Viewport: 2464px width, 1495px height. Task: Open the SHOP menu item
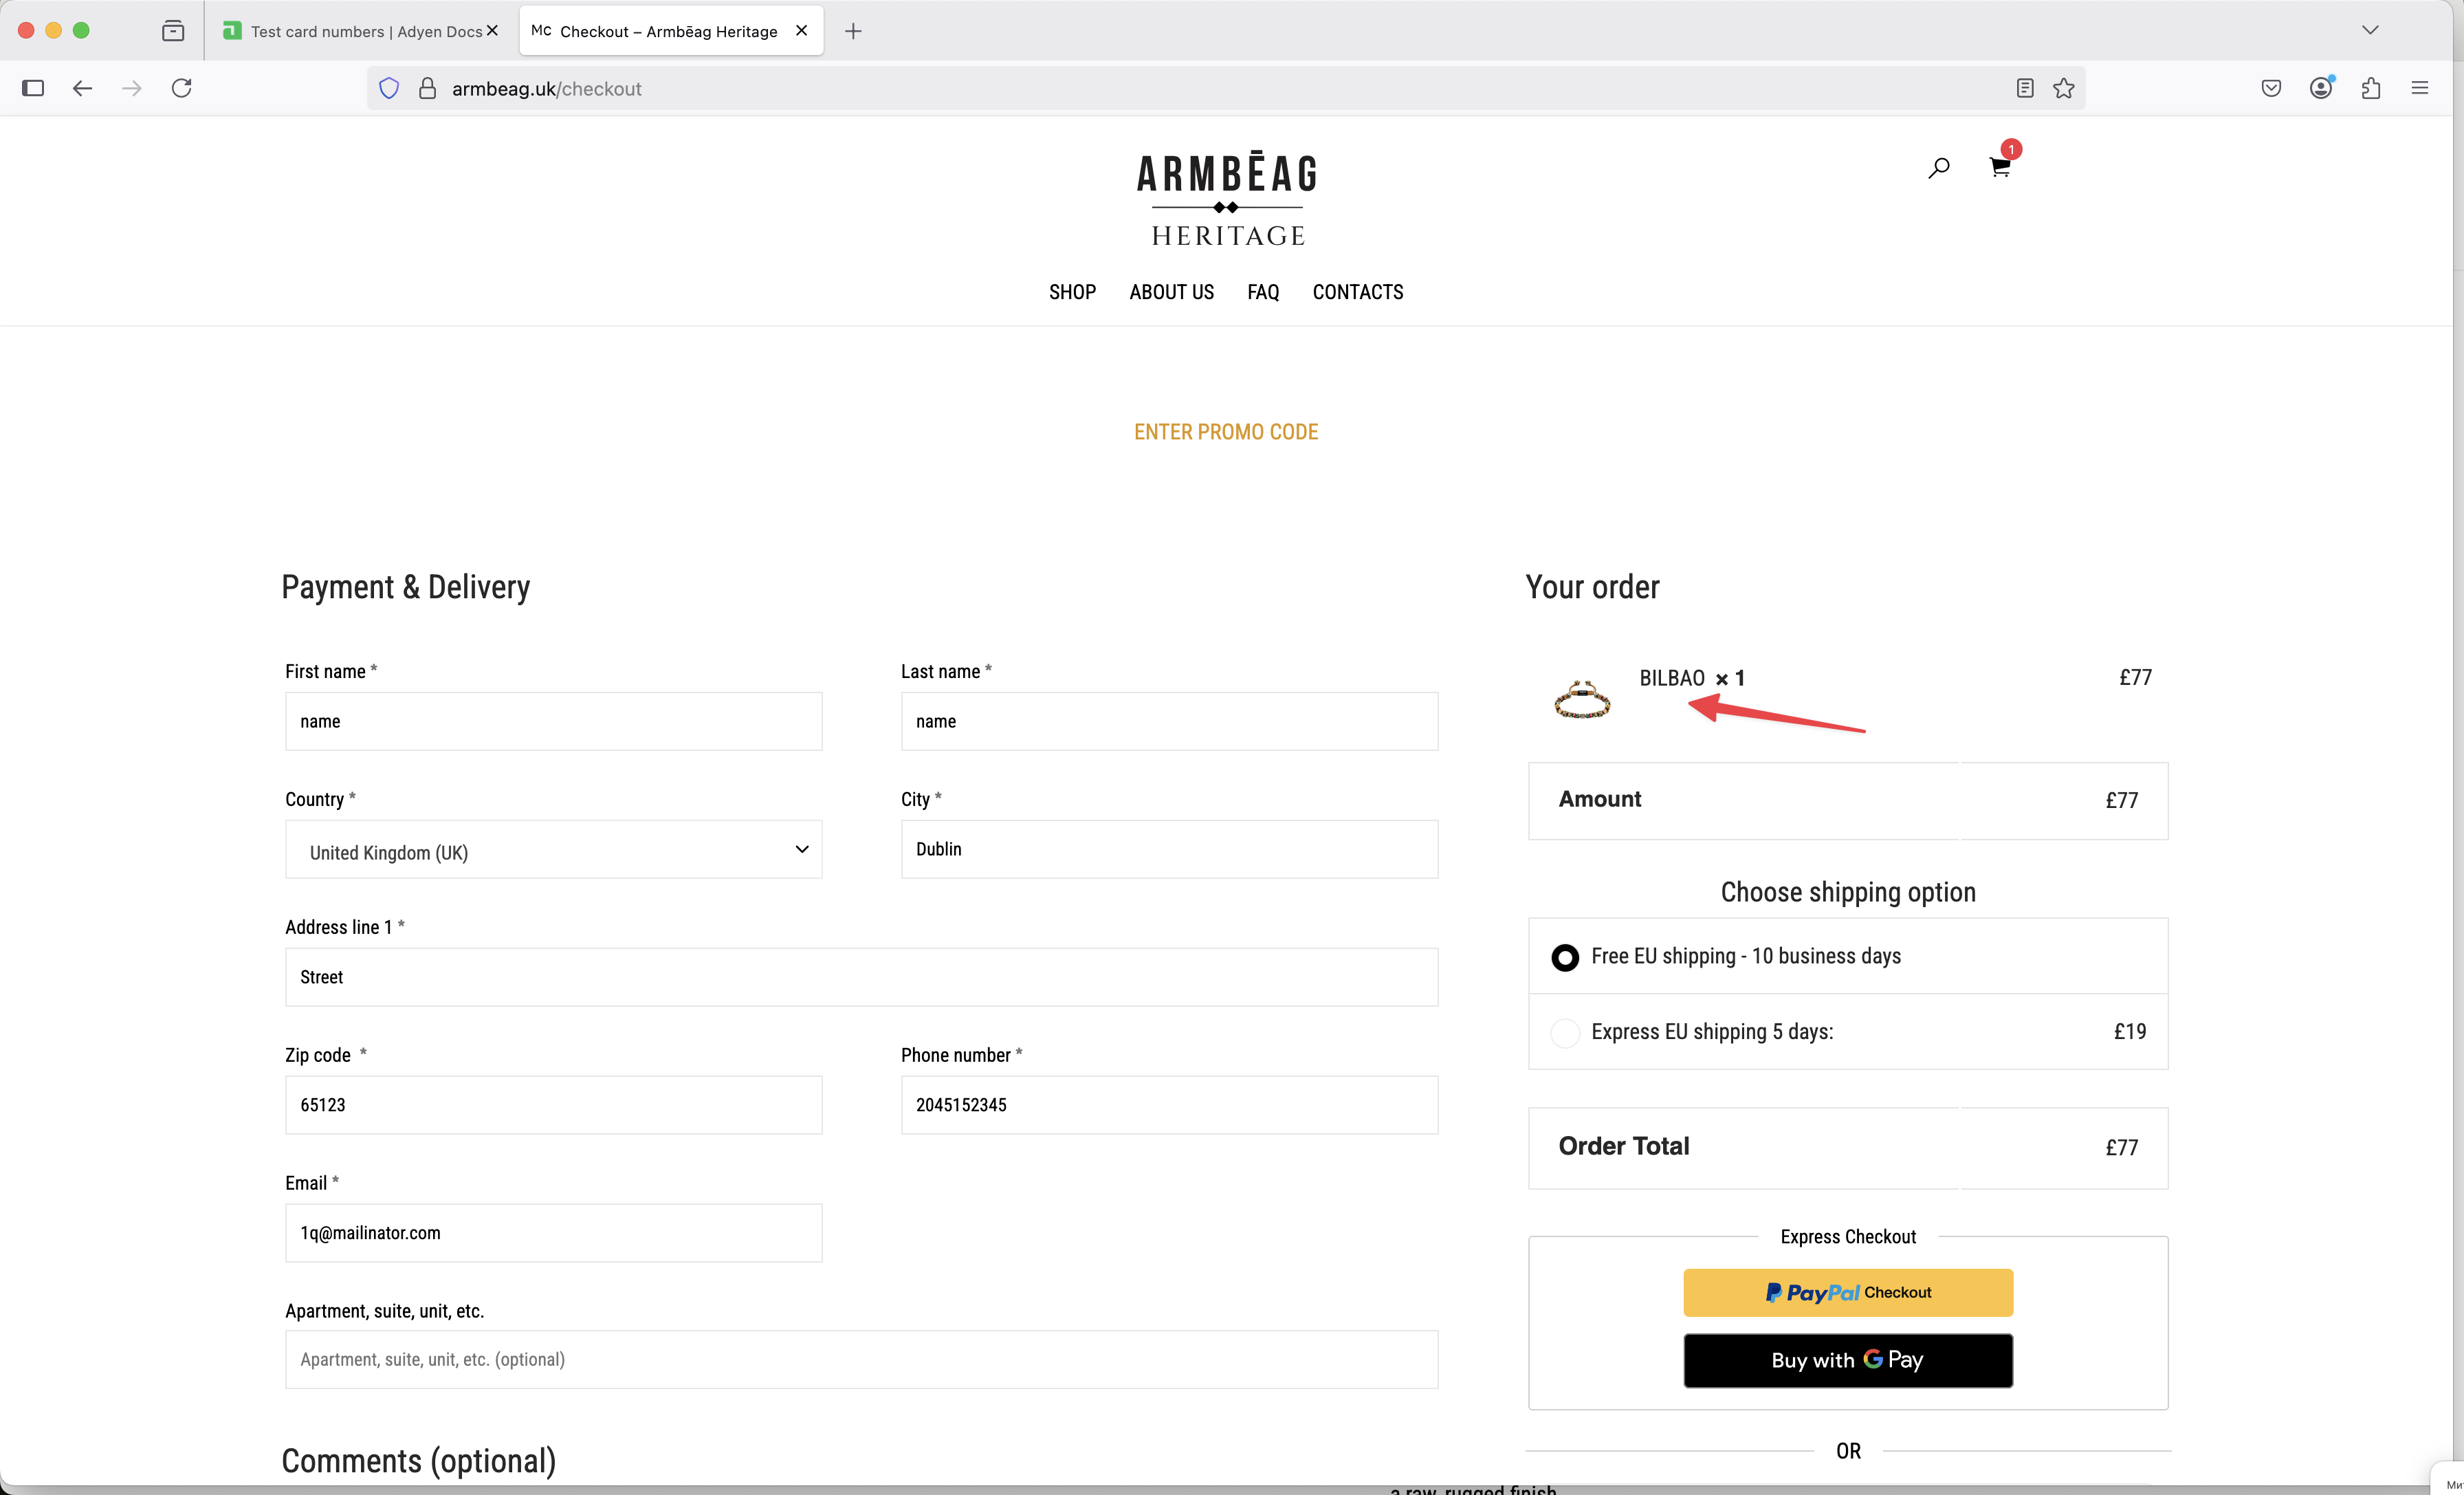(1072, 292)
